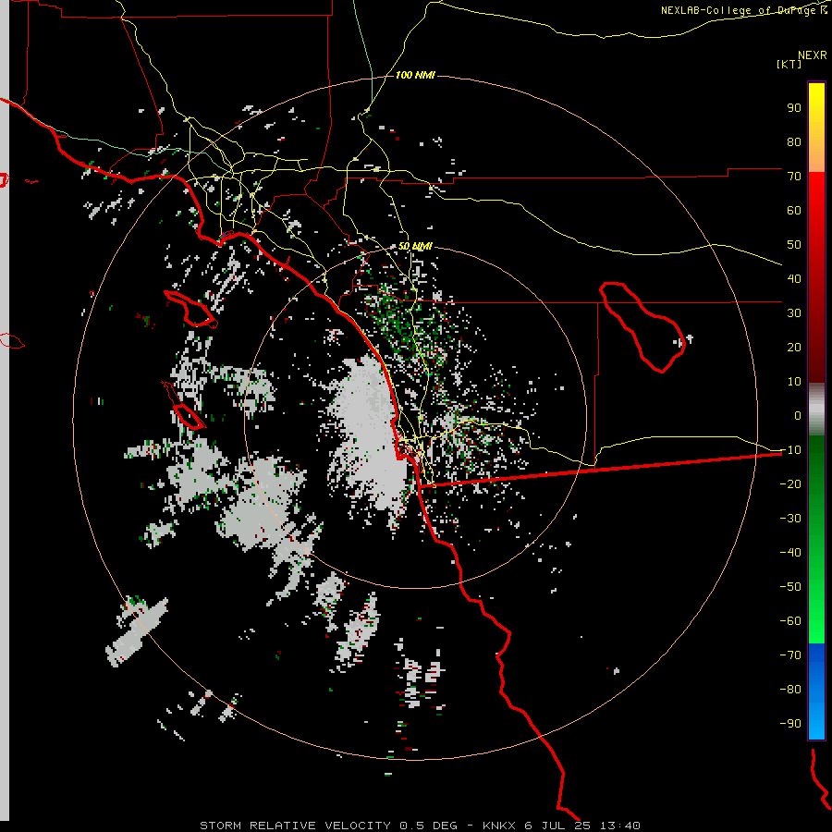Select the 30 knot scale label
The height and width of the screenshot is (832, 832).
coord(794,313)
